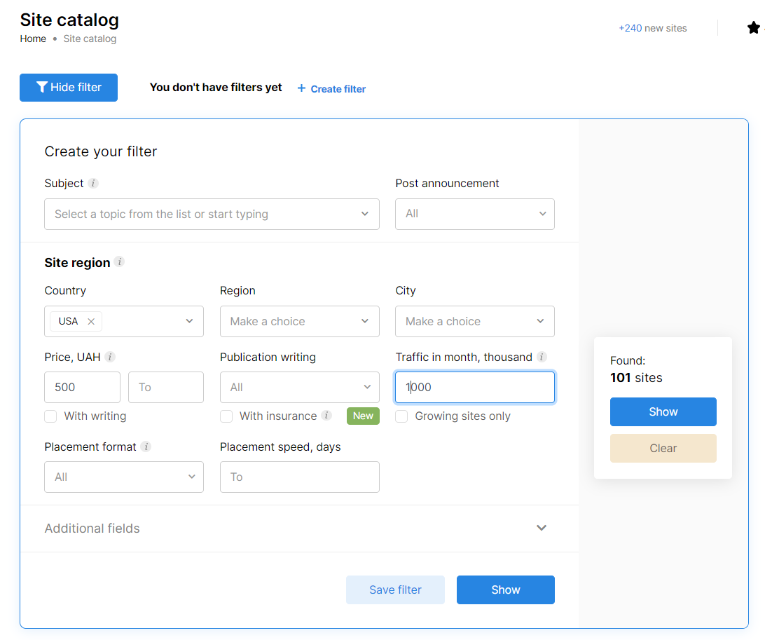The image size is (765, 640).
Task: Click the star bookmark icon top right
Action: (754, 27)
